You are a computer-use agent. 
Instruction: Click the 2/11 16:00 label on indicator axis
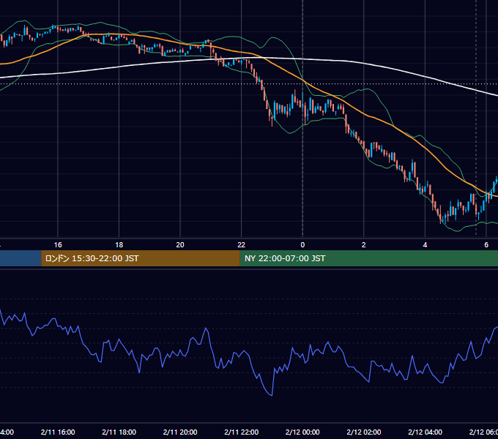click(58, 432)
